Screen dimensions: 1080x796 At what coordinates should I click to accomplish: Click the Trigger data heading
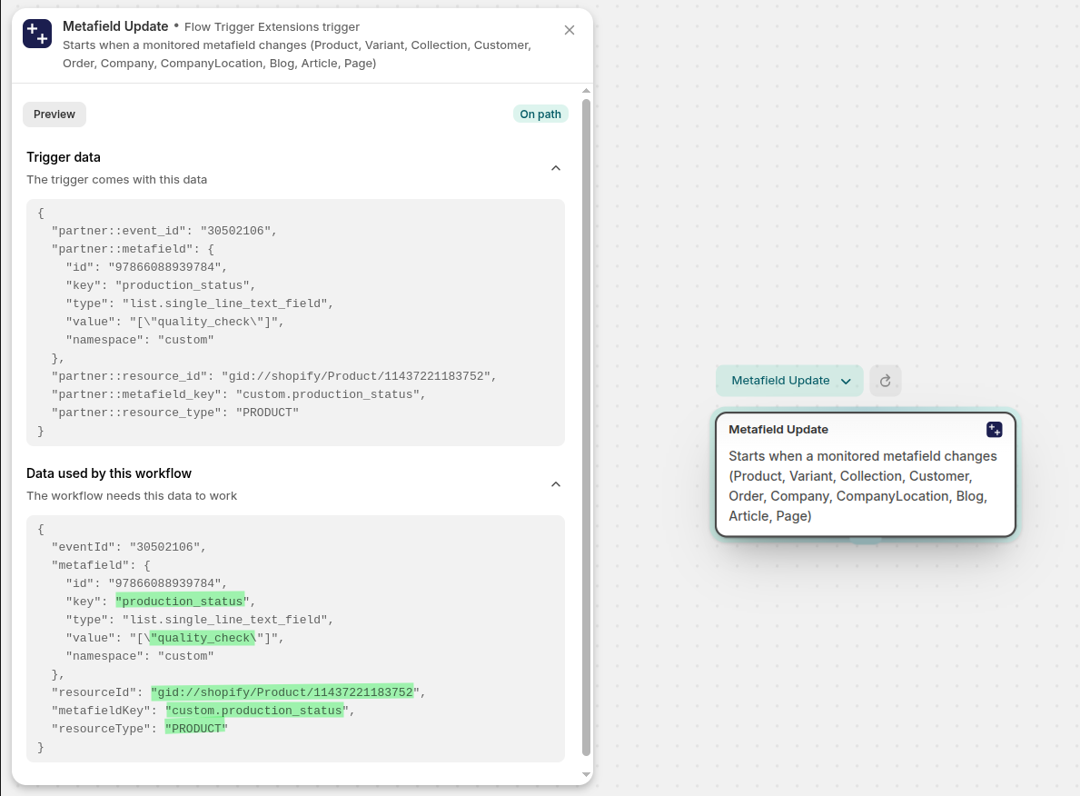64,157
